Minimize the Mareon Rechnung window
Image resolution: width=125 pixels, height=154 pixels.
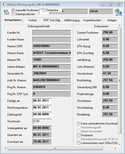103,5
